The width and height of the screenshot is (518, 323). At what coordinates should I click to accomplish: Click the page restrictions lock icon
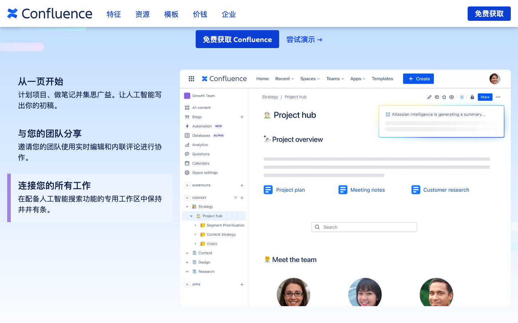pos(472,97)
